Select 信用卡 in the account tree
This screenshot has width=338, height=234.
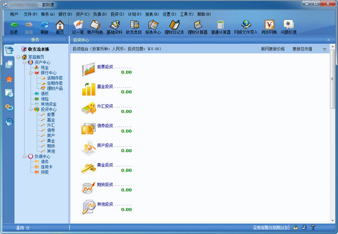point(47,167)
